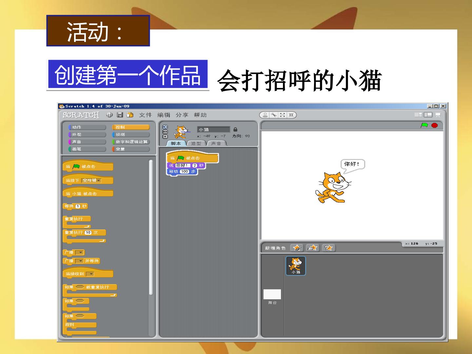Toggle the sprite drag lock icon
Viewport: 472px width, 354px height.
point(235,129)
